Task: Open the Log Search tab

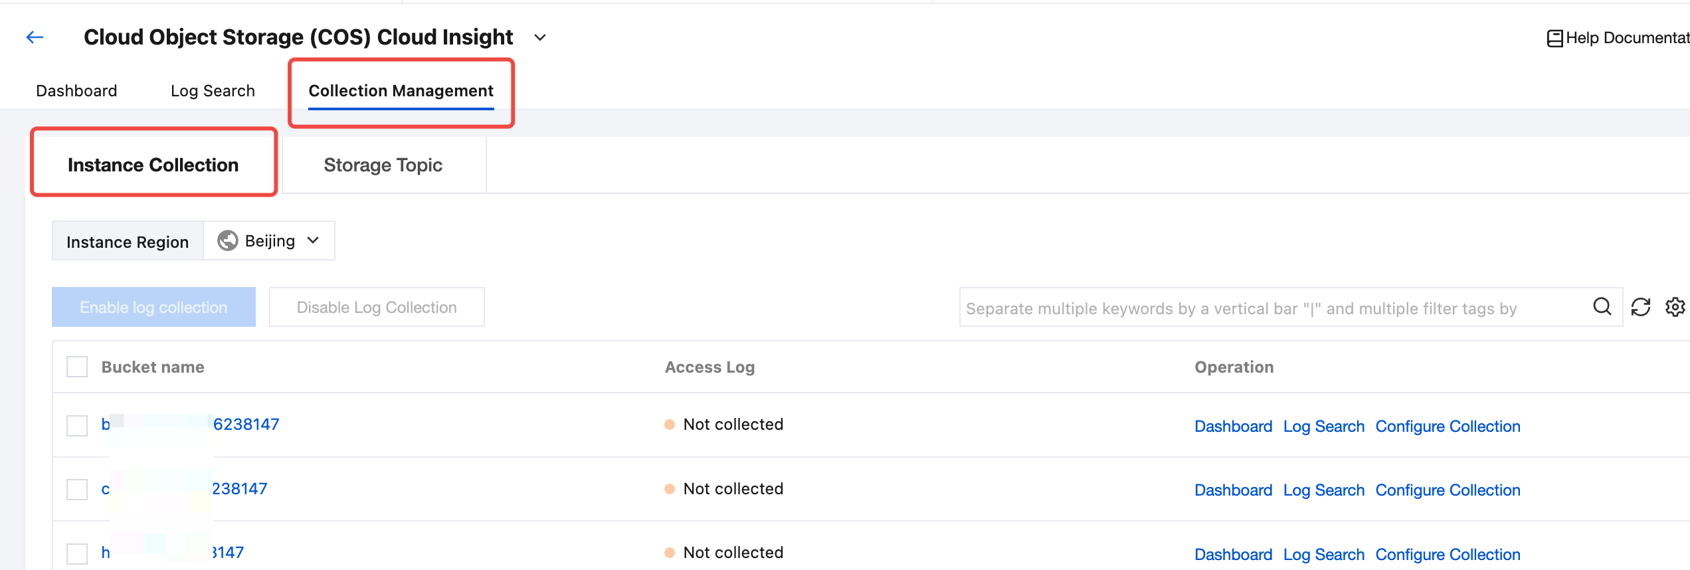Action: tap(213, 91)
